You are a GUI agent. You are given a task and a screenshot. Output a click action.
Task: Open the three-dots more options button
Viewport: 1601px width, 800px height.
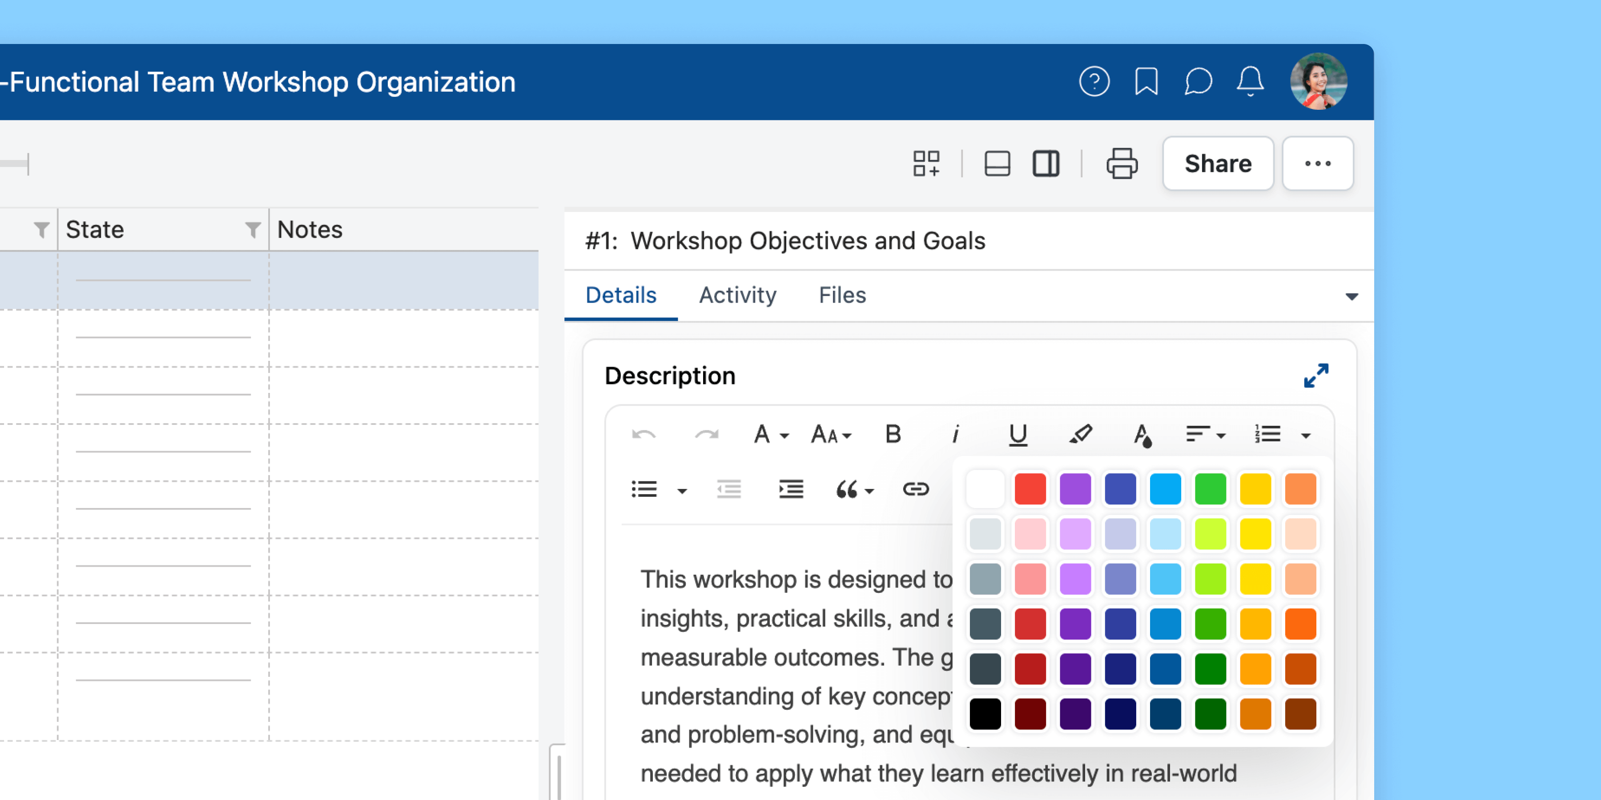(1318, 164)
